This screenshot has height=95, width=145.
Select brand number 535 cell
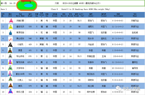30,26
